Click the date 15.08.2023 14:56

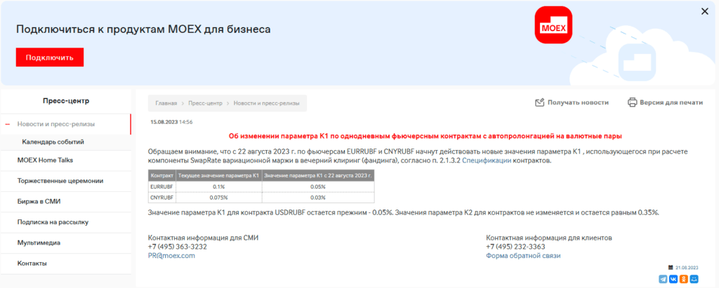click(x=171, y=122)
